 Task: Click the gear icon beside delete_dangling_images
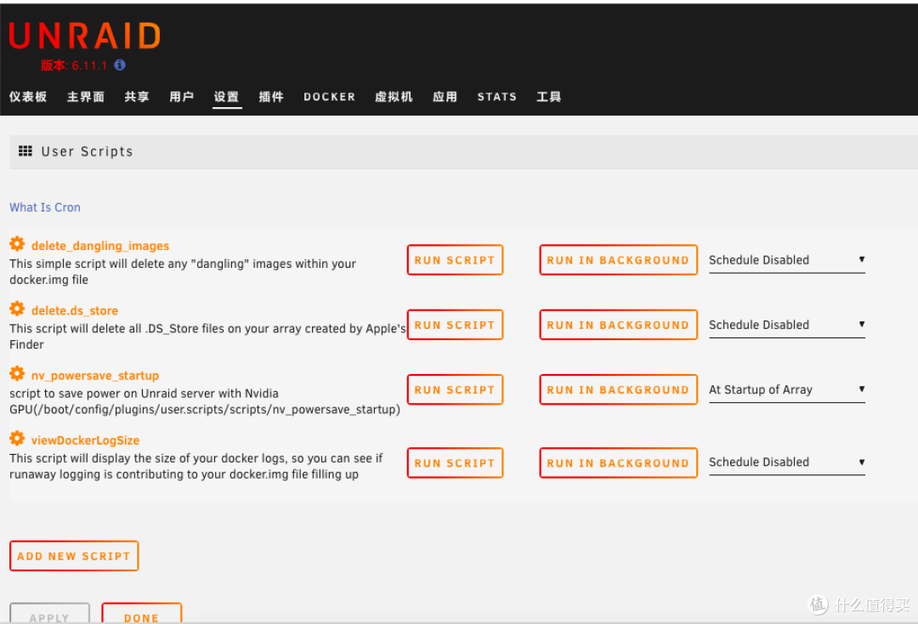point(17,245)
